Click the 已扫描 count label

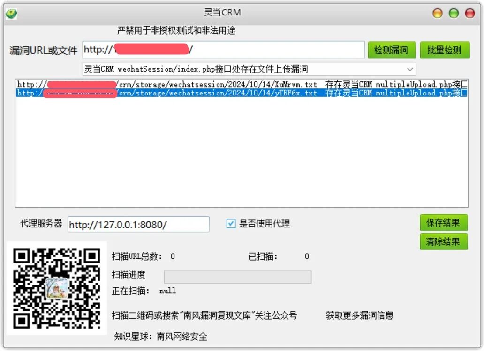(263, 256)
